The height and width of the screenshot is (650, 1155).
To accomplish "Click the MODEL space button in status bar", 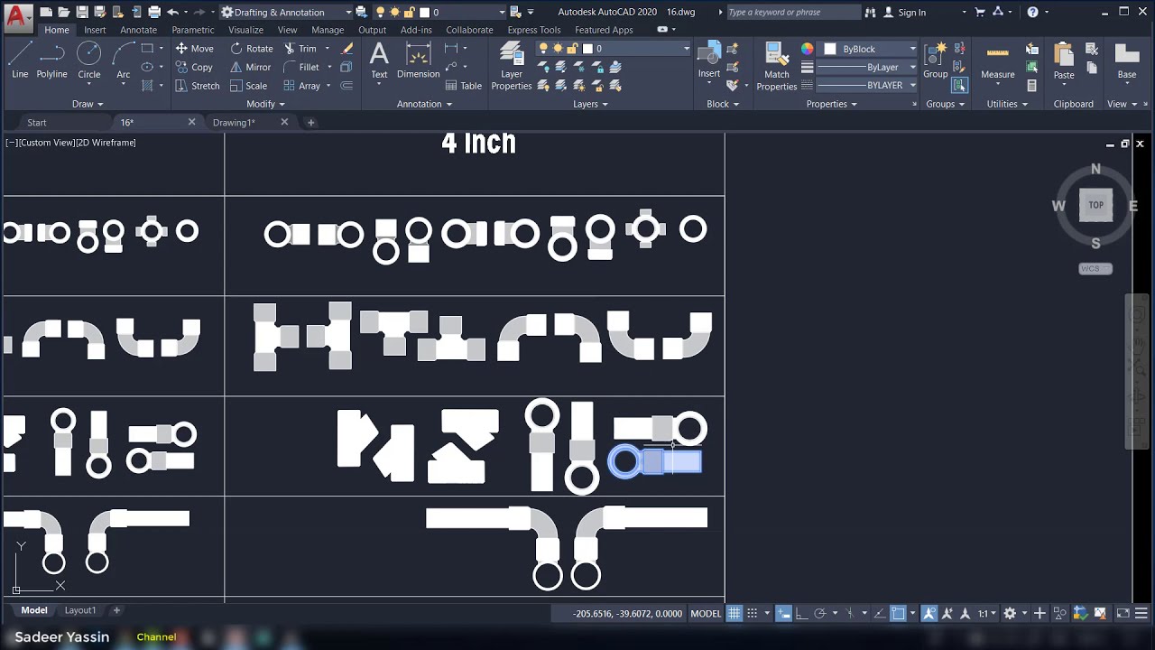I will coord(706,613).
